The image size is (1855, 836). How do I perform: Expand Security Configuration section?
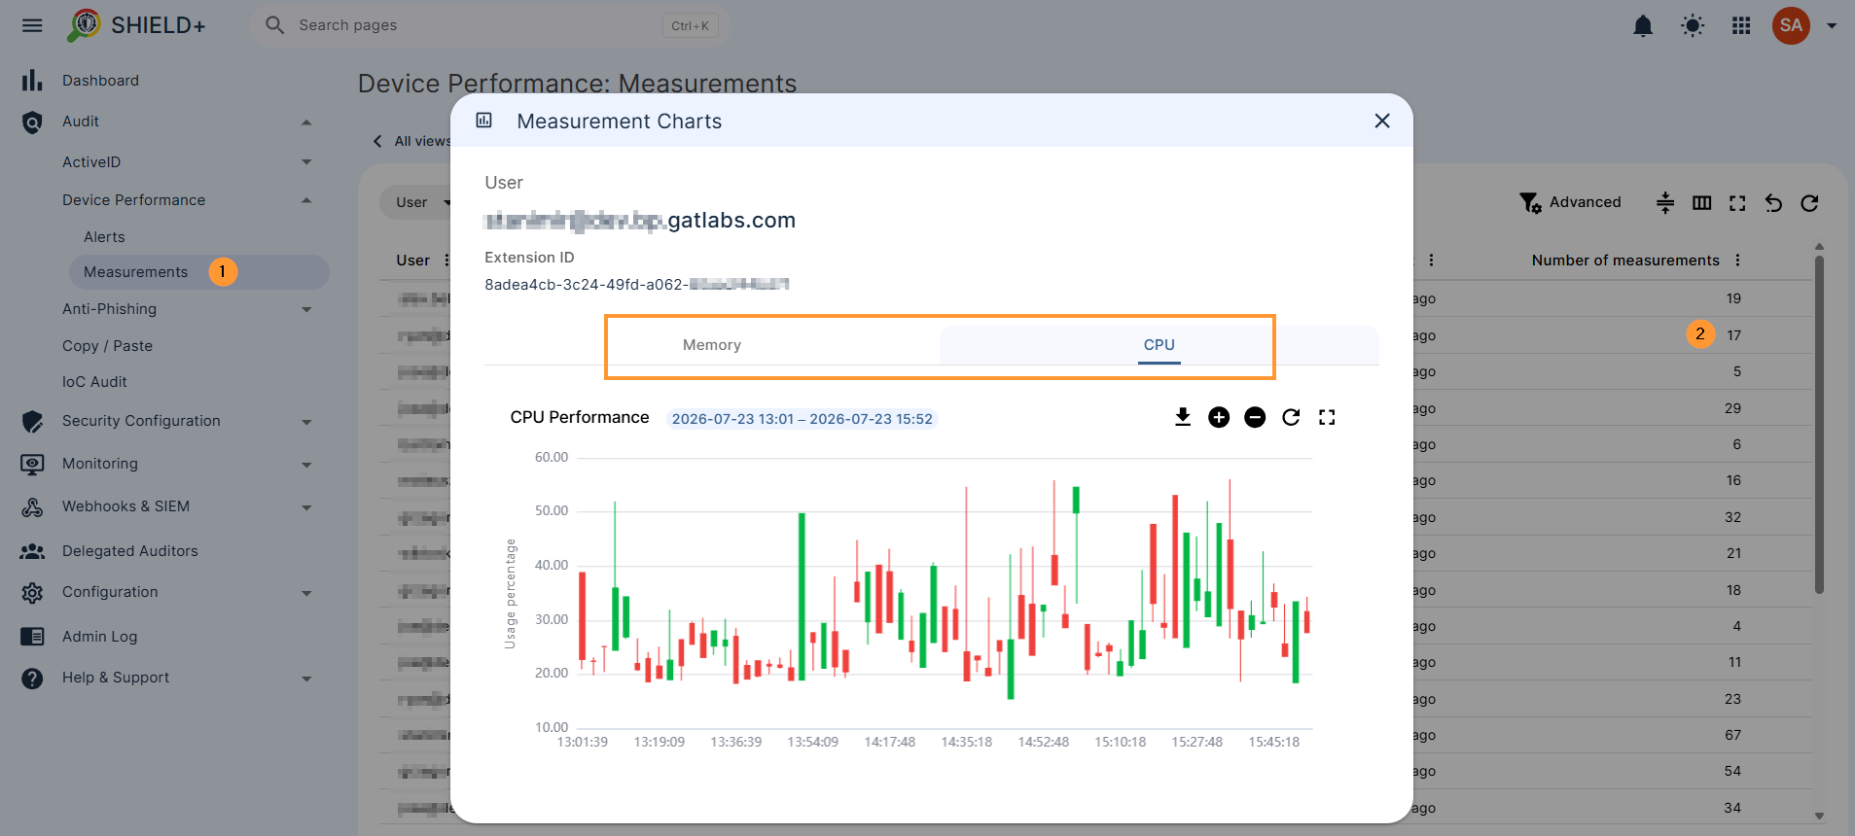tap(306, 422)
